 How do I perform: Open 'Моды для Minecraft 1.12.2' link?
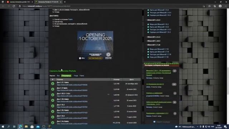click(159, 24)
